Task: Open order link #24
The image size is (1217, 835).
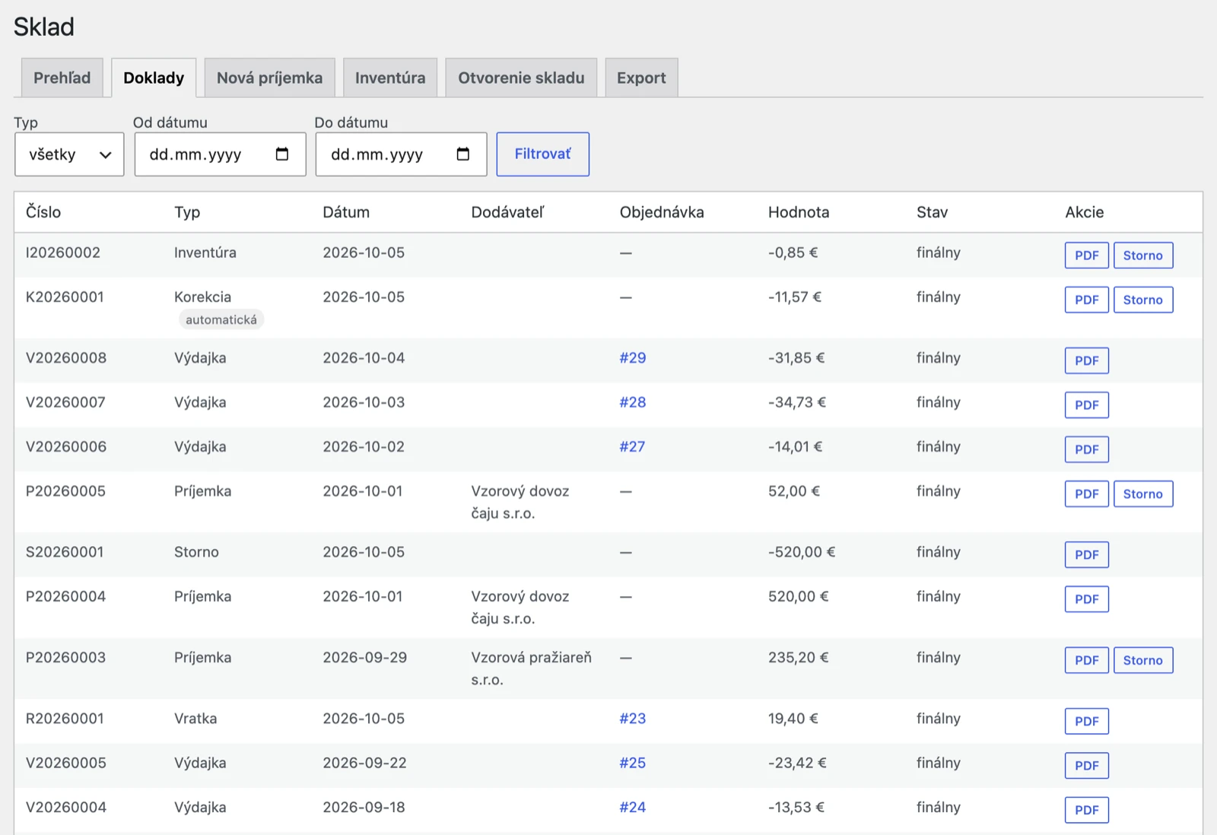Action: [x=633, y=807]
